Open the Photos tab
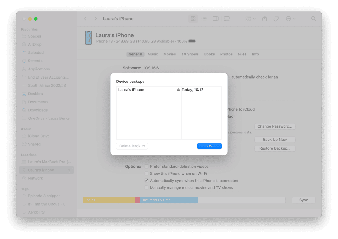338x239 pixels. (x=226, y=54)
